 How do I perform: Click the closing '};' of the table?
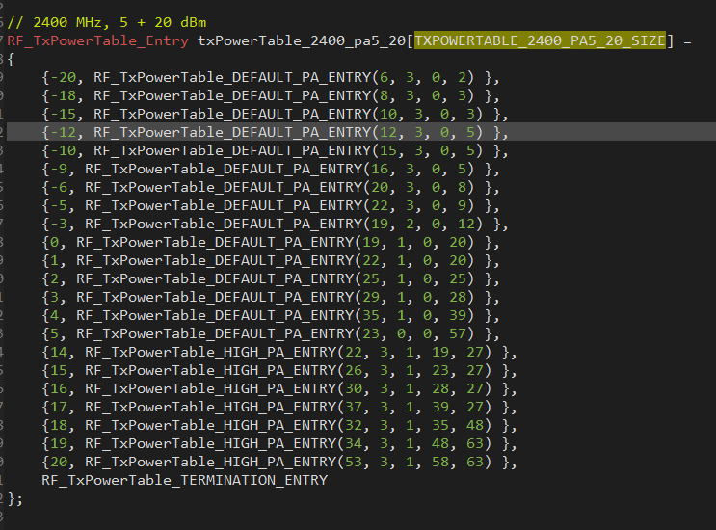(14, 498)
